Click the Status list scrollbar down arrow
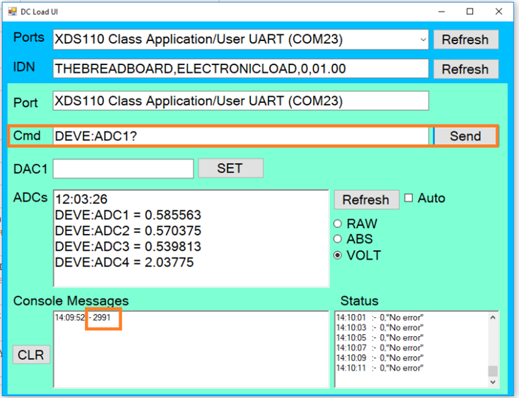The image size is (519, 398). point(492,382)
